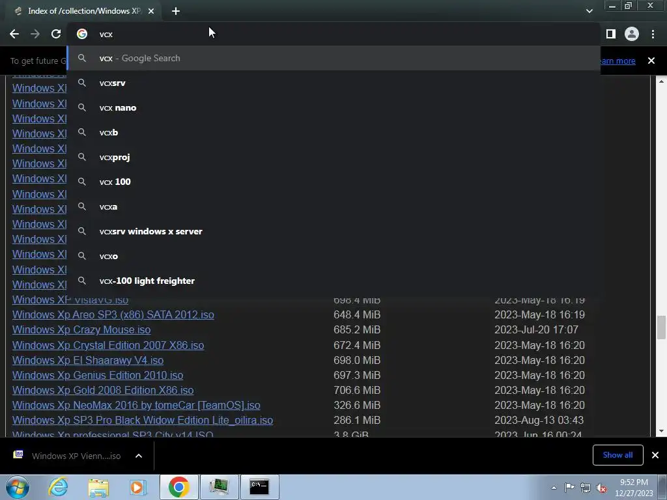Select the 'vcx 100' suggestion

pos(333,182)
